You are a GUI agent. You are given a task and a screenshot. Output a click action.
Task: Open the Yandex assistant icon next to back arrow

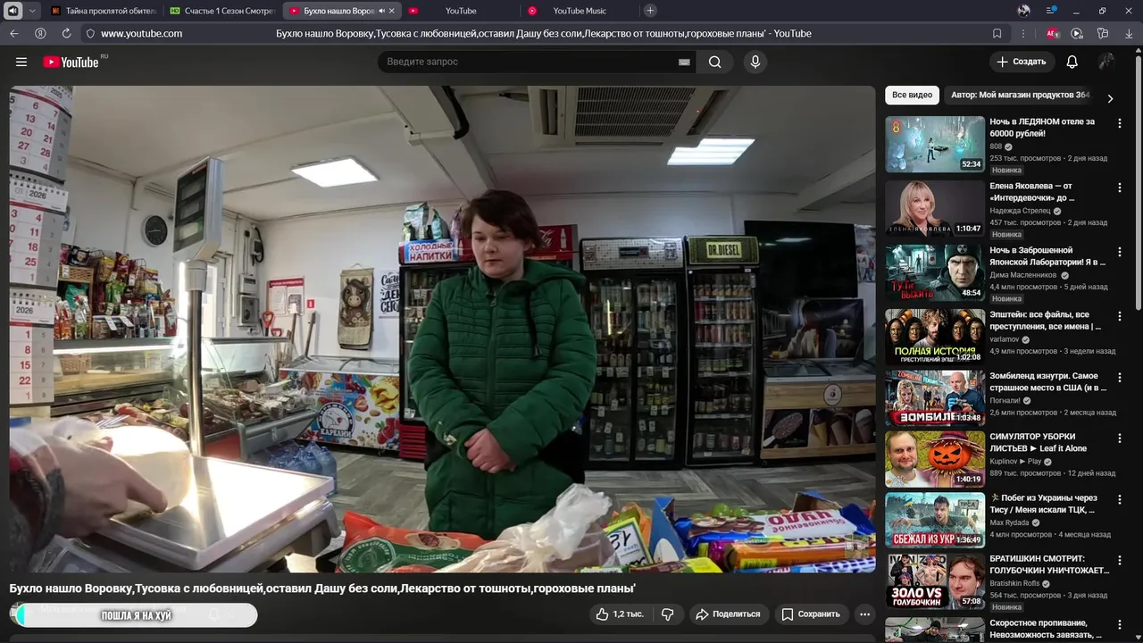click(40, 33)
